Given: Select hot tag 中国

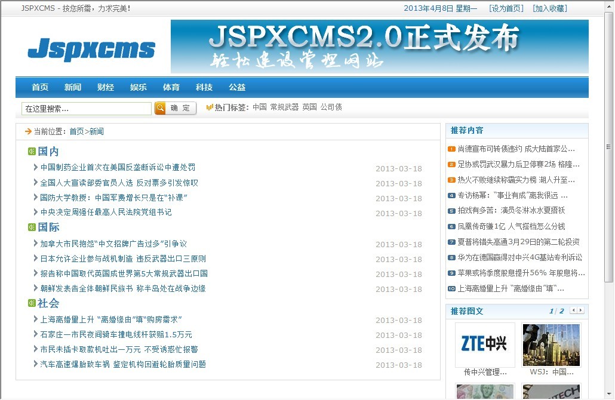Looking at the screenshot, I should click(x=260, y=107).
